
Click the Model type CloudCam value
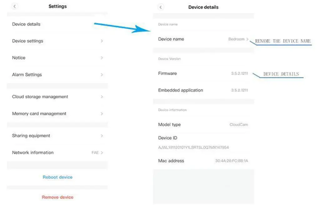tap(239, 125)
